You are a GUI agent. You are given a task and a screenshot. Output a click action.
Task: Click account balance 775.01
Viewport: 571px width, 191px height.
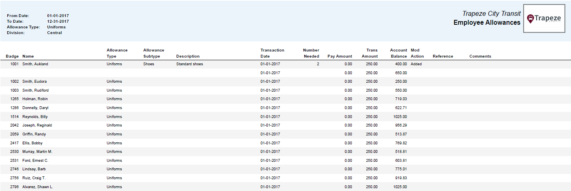click(401, 169)
